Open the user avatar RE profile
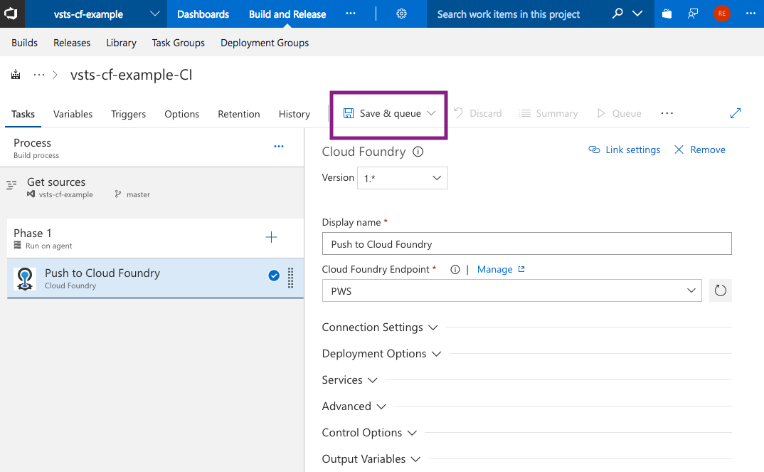This screenshot has width=764, height=472. coord(721,14)
